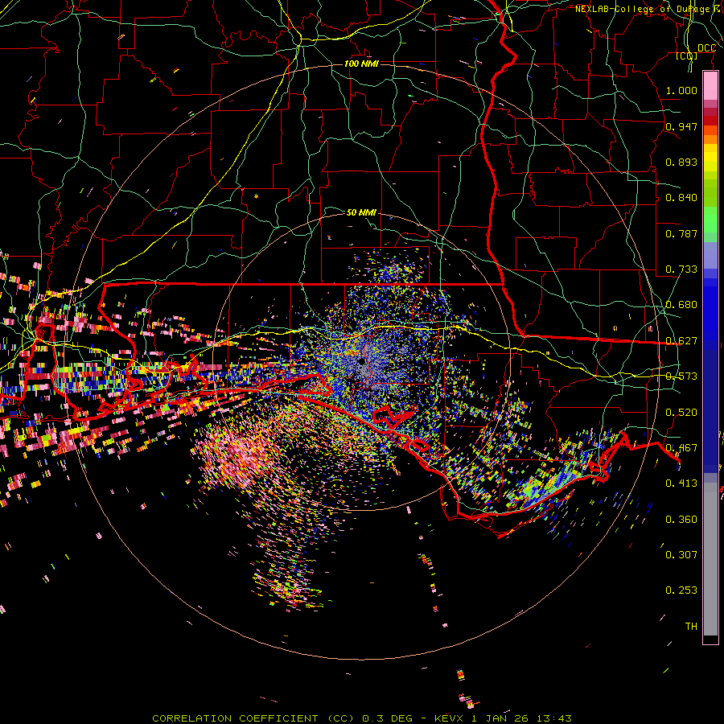This screenshot has height=724, width=724.
Task: Click the 1.000 legend value
Action: (681, 90)
